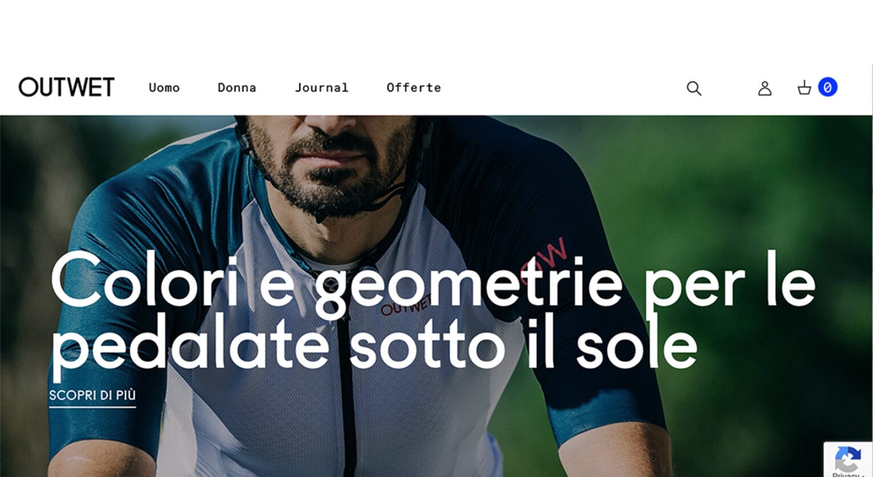Open the shopping basket icon
This screenshot has height=477, width=873.
804,88
